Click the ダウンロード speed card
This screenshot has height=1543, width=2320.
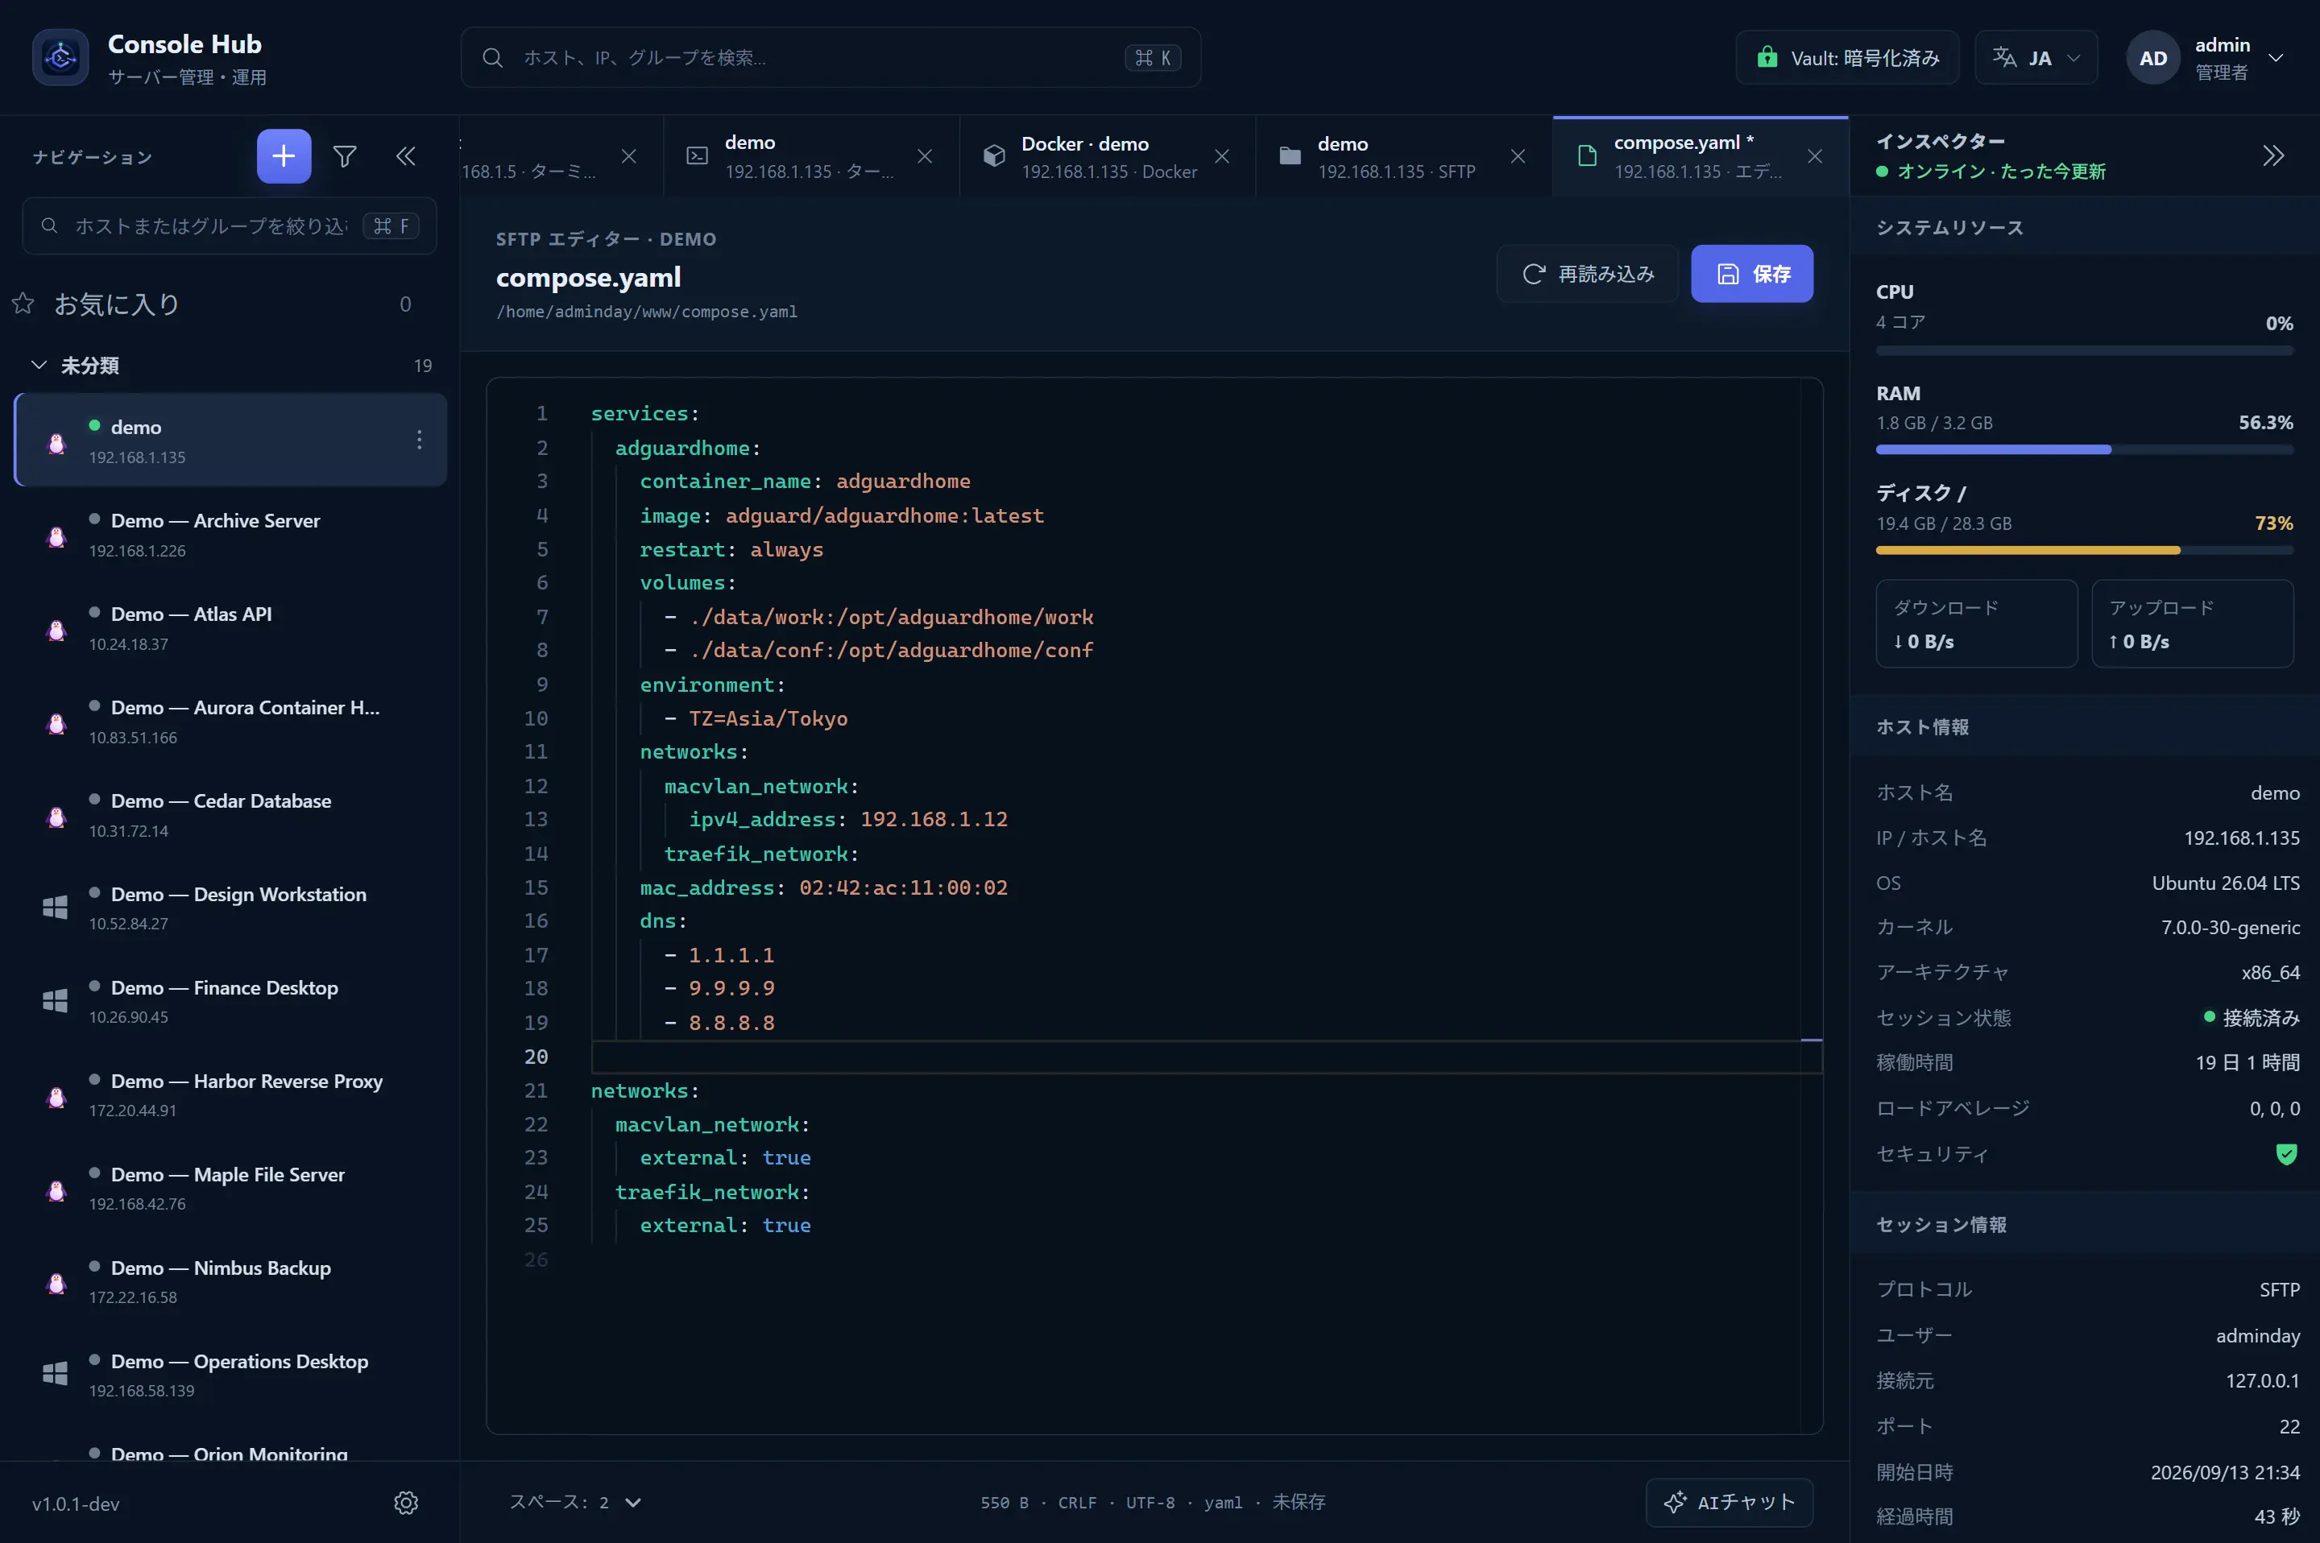[x=1977, y=624]
